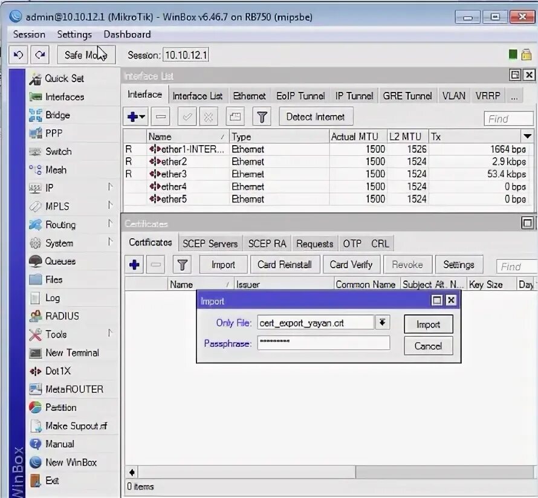
Task: Click Import in the Import dialog
Action: [x=428, y=325]
